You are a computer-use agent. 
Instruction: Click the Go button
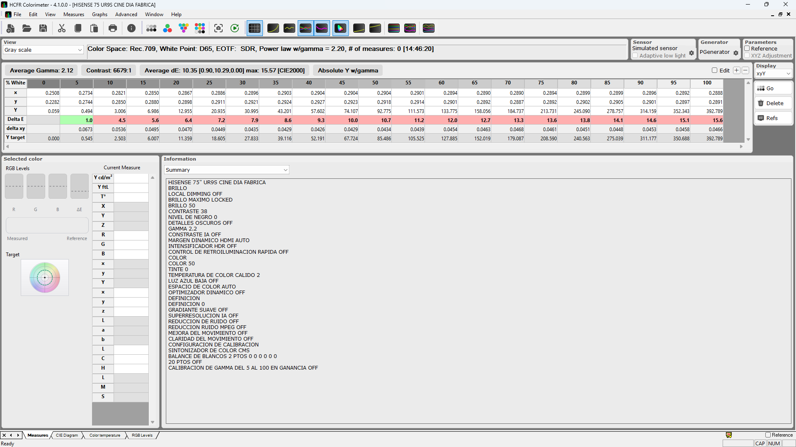(x=773, y=88)
